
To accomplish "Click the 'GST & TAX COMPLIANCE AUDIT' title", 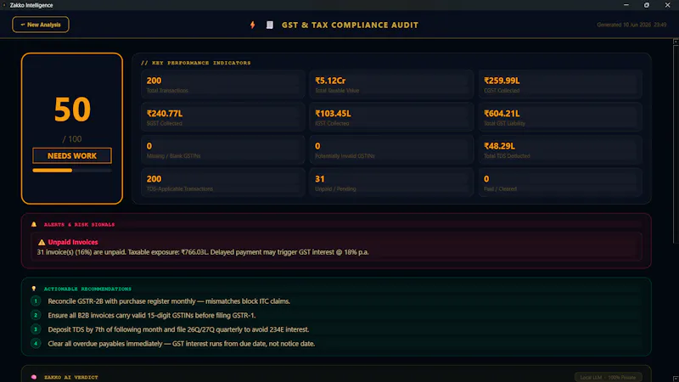I will [350, 25].
